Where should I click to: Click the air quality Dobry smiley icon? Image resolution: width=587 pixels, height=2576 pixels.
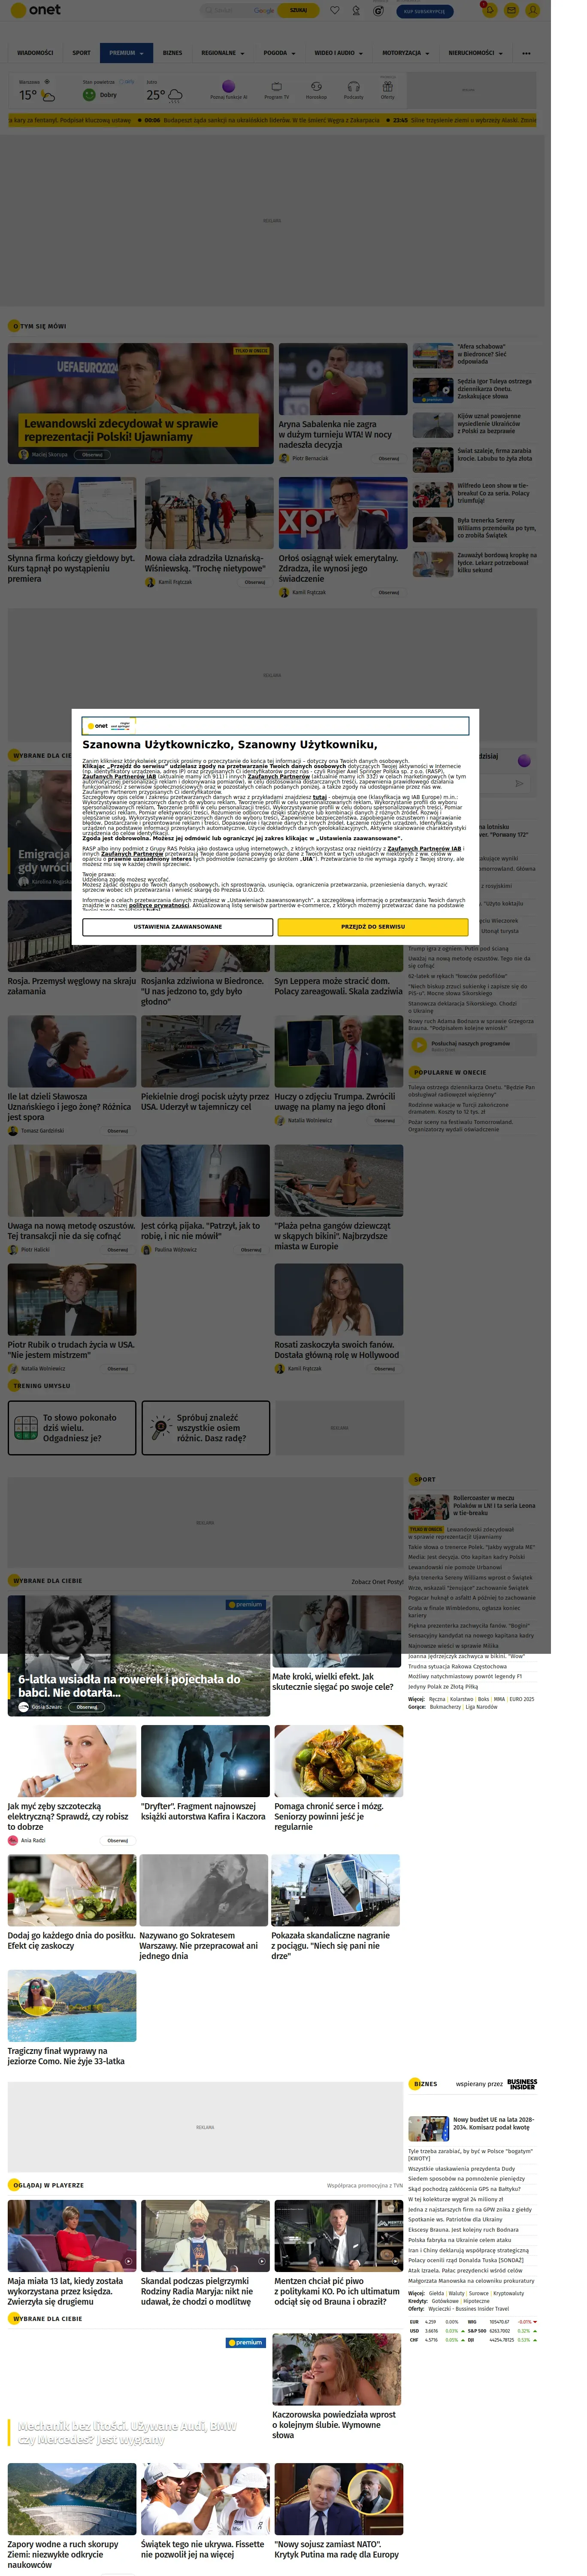coord(89,95)
